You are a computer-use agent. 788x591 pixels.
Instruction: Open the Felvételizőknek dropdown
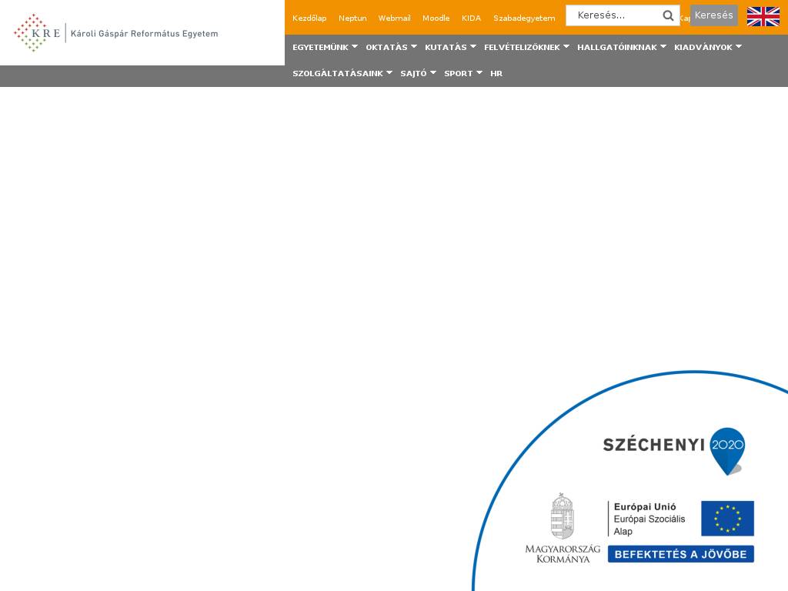tap(526, 47)
